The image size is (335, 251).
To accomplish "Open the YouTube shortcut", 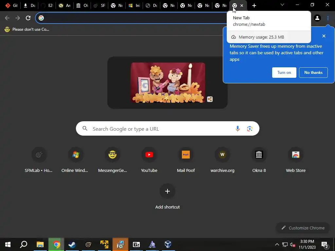I will 149,160.
